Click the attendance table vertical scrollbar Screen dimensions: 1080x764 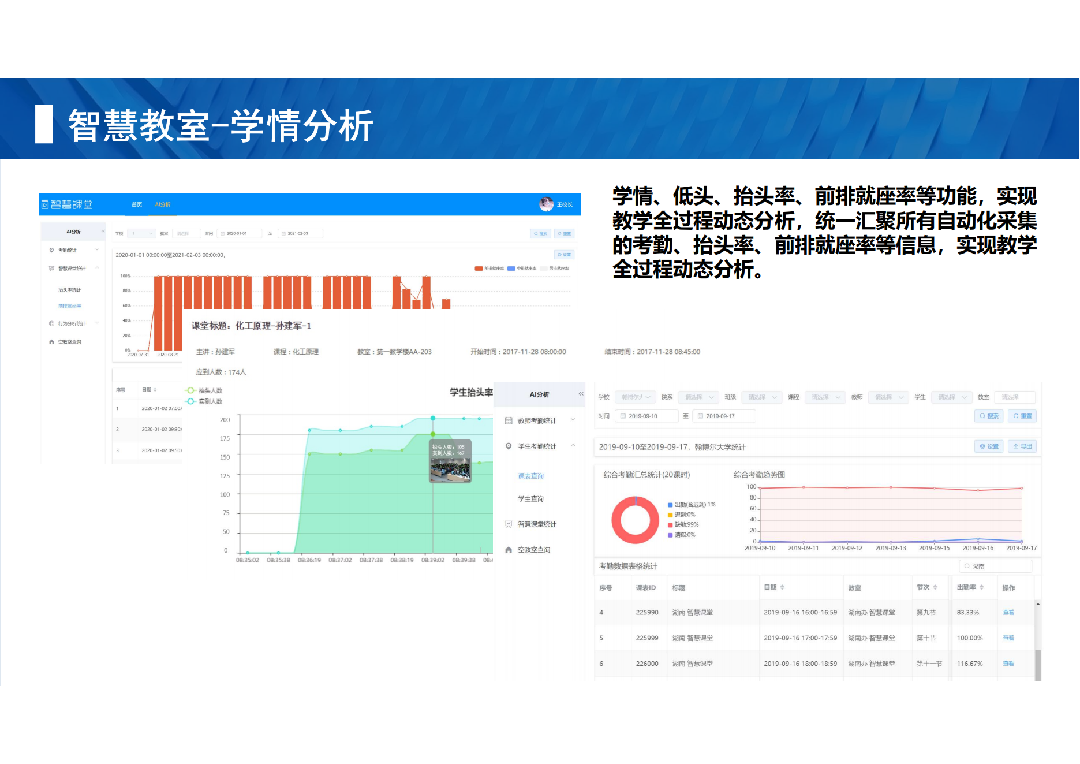coord(1037,664)
